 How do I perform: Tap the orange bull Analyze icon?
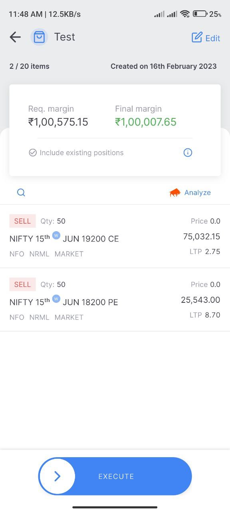pos(175,193)
